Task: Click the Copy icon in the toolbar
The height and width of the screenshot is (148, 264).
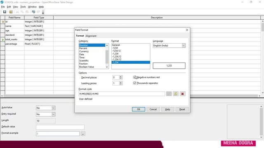Action: 22,12
